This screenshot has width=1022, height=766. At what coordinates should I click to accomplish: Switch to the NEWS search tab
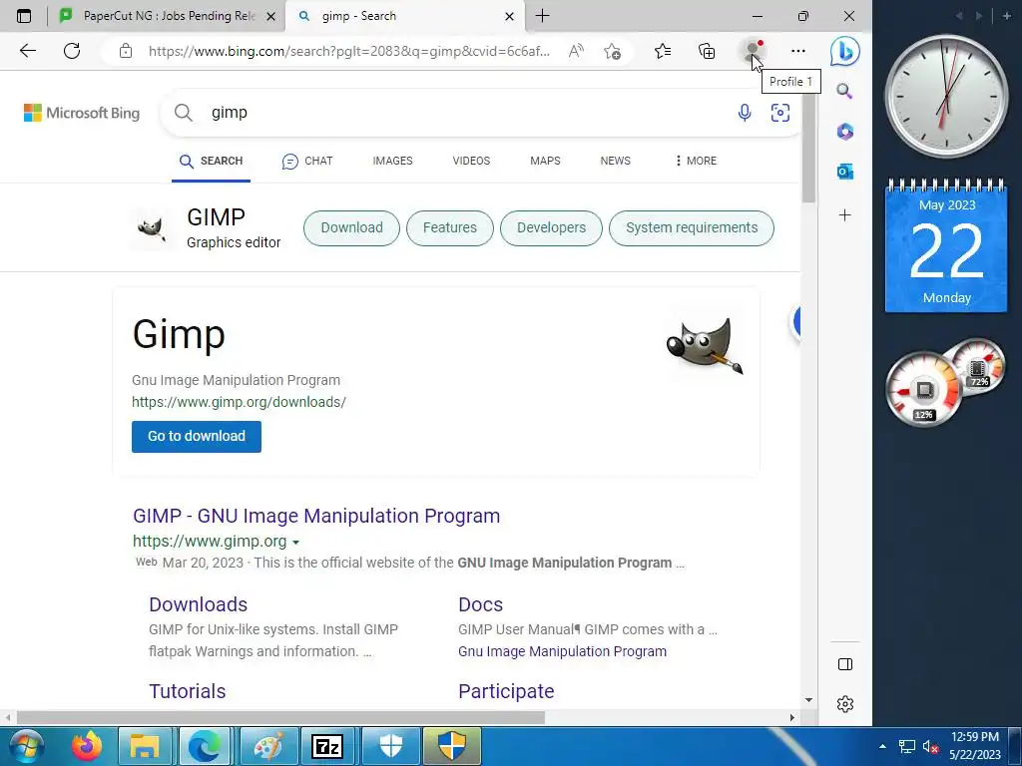click(615, 161)
